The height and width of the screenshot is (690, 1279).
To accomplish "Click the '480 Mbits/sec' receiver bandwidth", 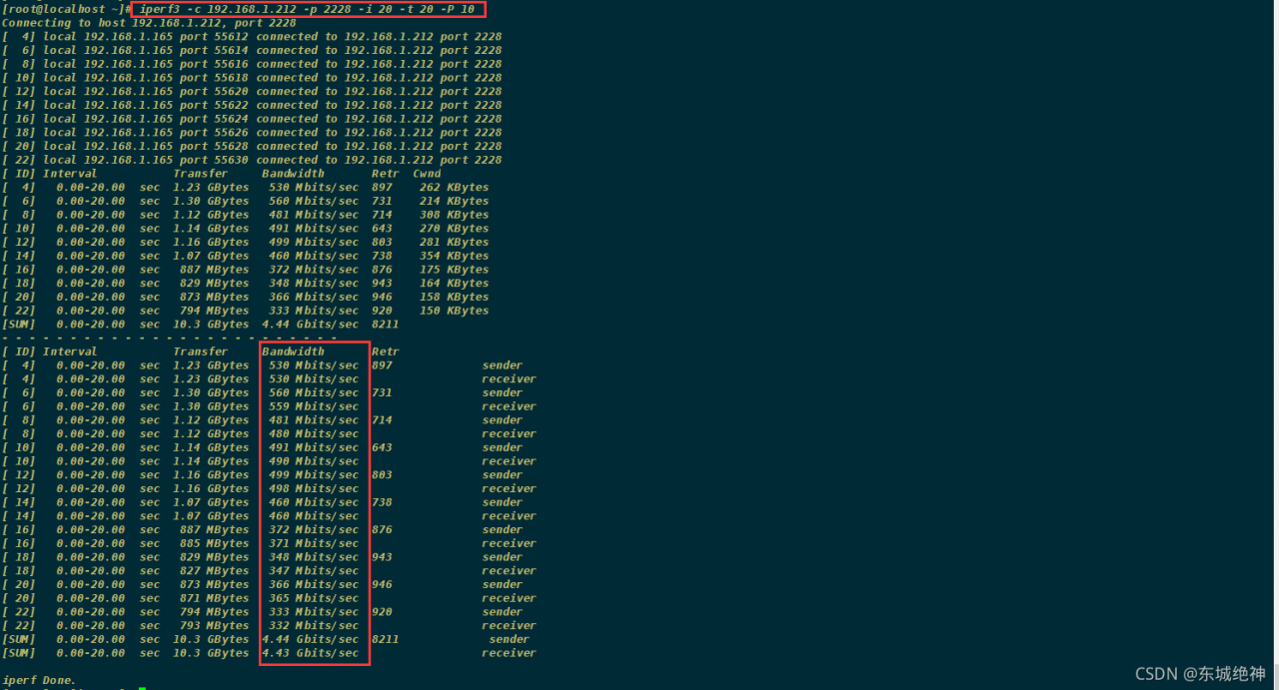I will (314, 433).
